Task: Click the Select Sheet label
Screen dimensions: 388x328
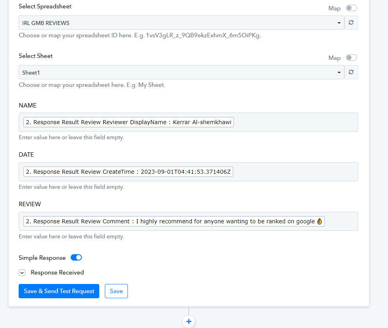Action: [x=36, y=56]
